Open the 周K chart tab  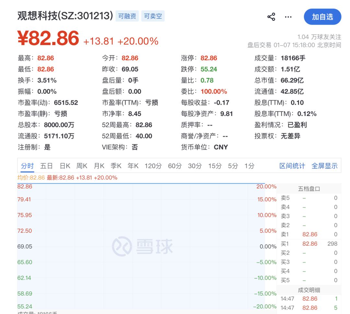pyautogui.click(x=82, y=166)
